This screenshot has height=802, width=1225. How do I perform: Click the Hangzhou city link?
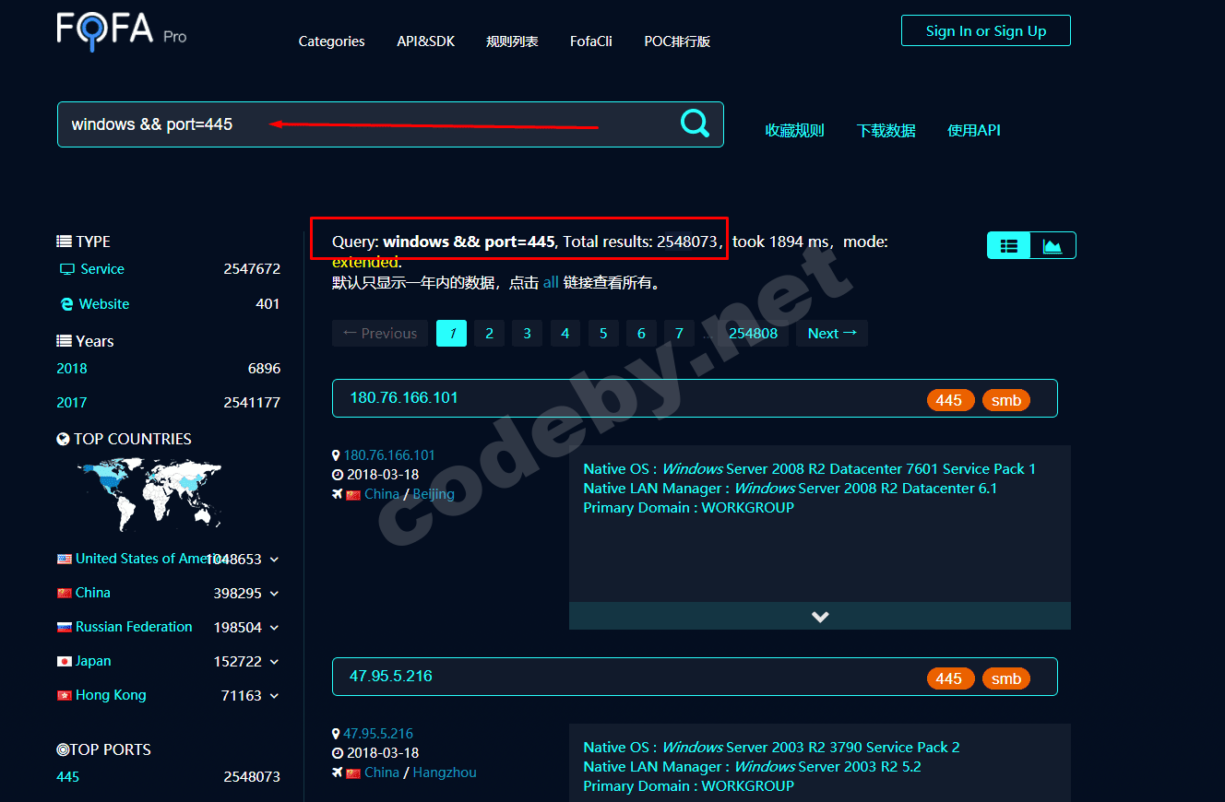click(445, 773)
